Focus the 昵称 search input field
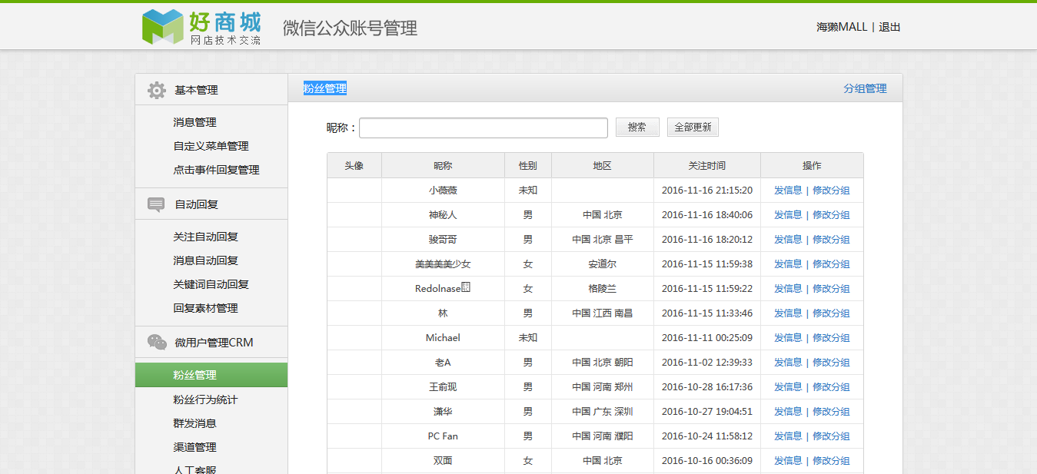Image resolution: width=1037 pixels, height=474 pixels. click(484, 128)
